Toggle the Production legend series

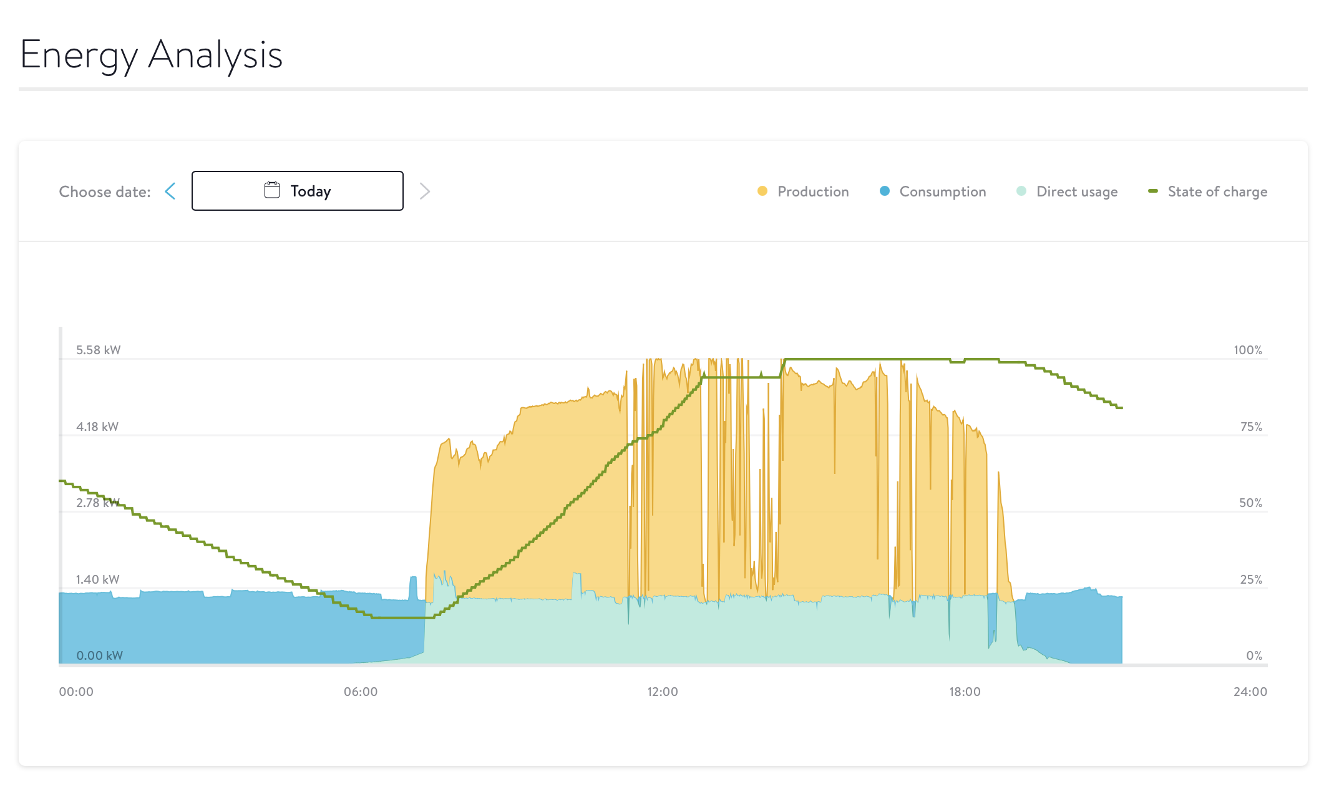pos(812,191)
